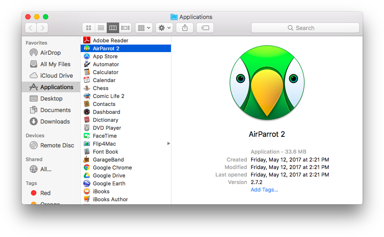Image resolution: width=384 pixels, height=237 pixels.
Task: Click the Edit Tags toolbar button
Action: tap(205, 28)
